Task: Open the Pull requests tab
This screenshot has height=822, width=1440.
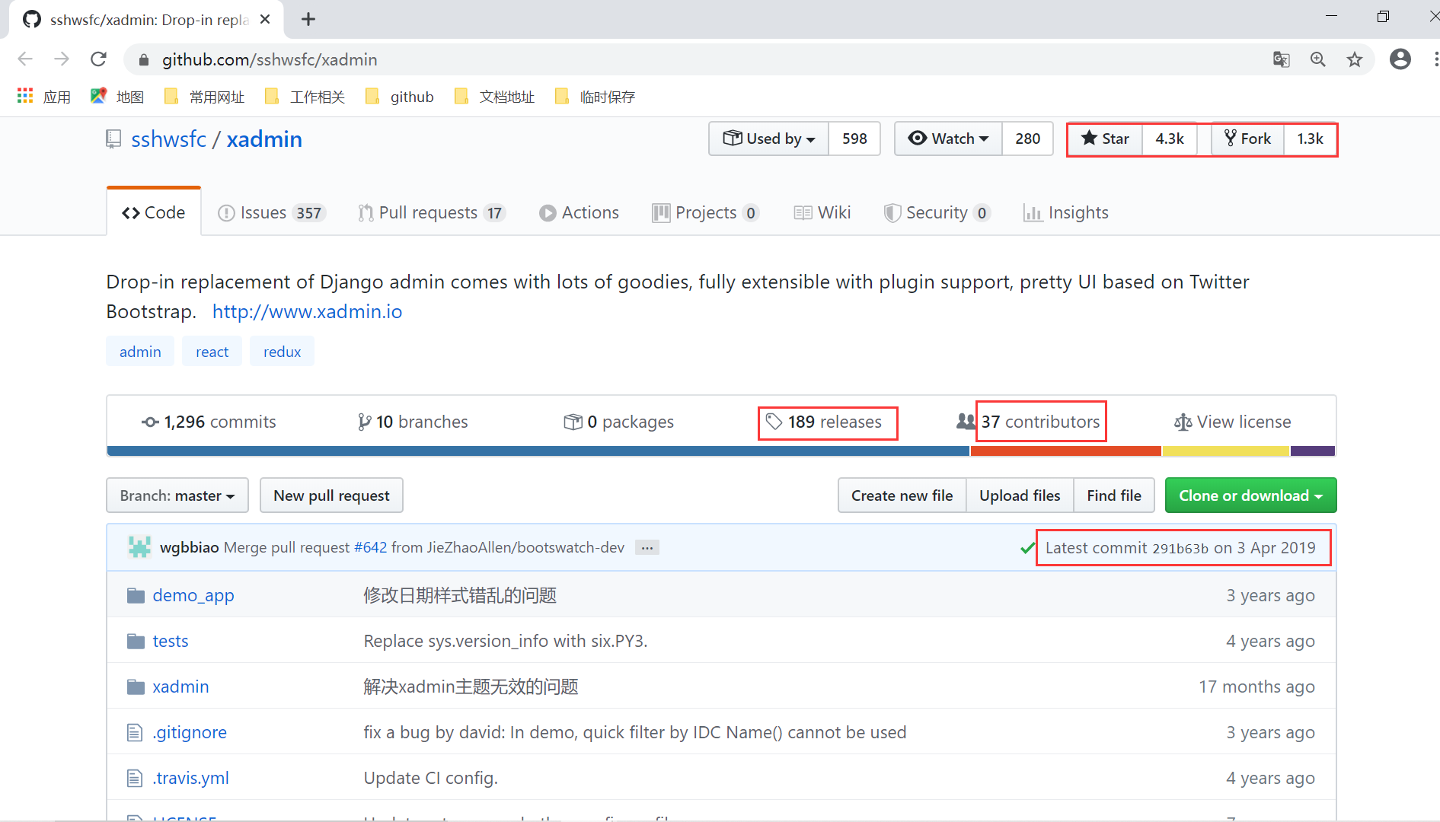Action: pos(432,212)
